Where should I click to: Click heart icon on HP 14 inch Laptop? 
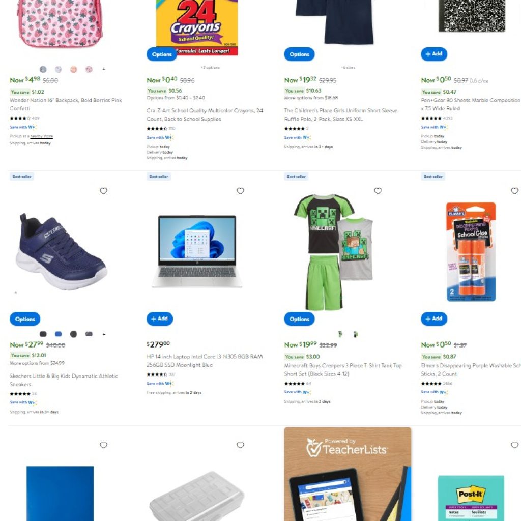tap(240, 191)
